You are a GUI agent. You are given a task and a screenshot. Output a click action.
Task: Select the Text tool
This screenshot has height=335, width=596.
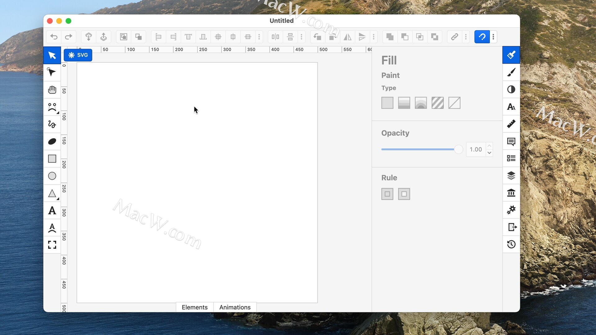52,211
